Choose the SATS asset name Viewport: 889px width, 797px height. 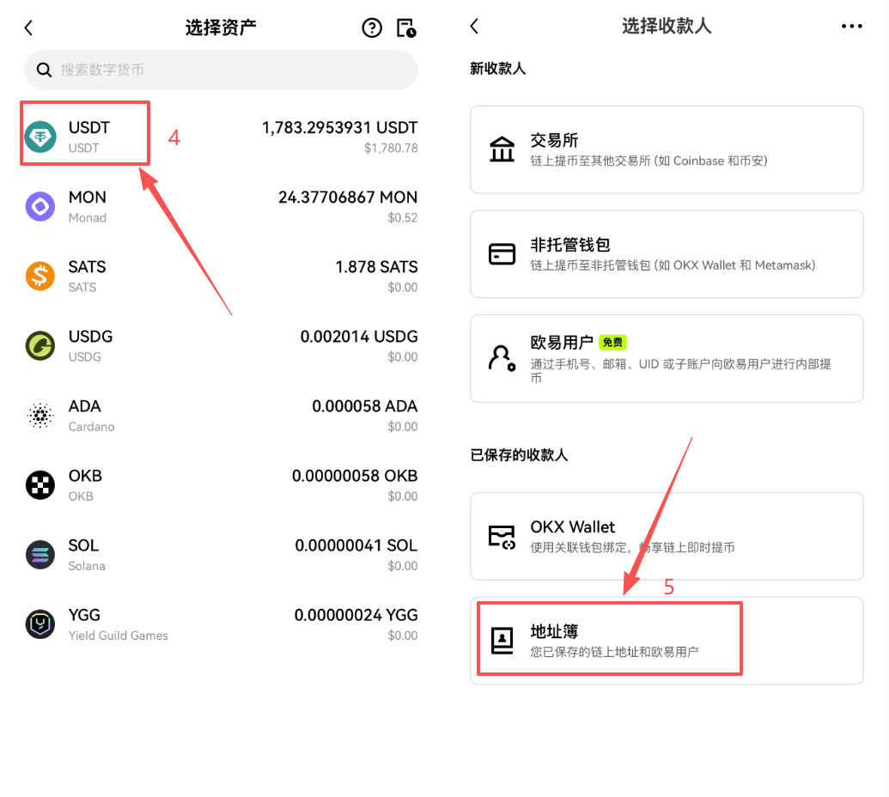(x=87, y=267)
